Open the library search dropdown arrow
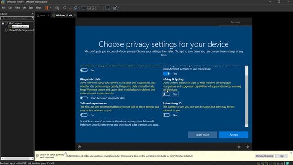Screen dimensions: 293x165 coord(33,18)
